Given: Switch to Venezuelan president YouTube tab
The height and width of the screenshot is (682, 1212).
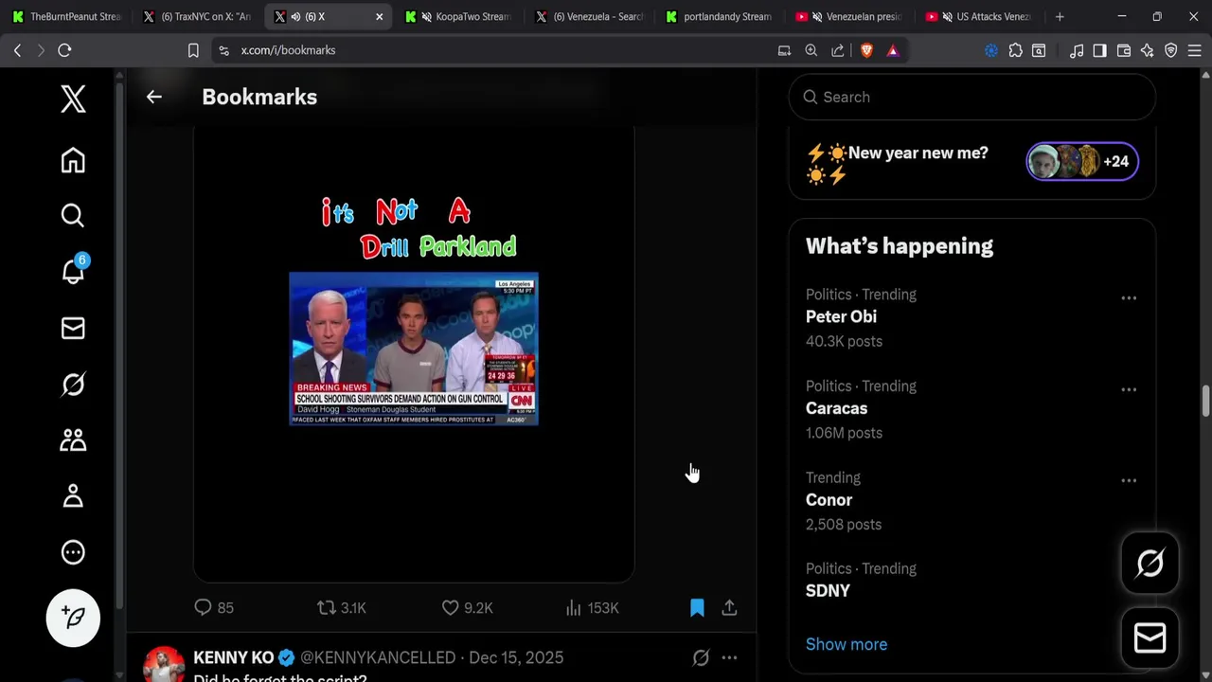Looking at the screenshot, I should (851, 16).
